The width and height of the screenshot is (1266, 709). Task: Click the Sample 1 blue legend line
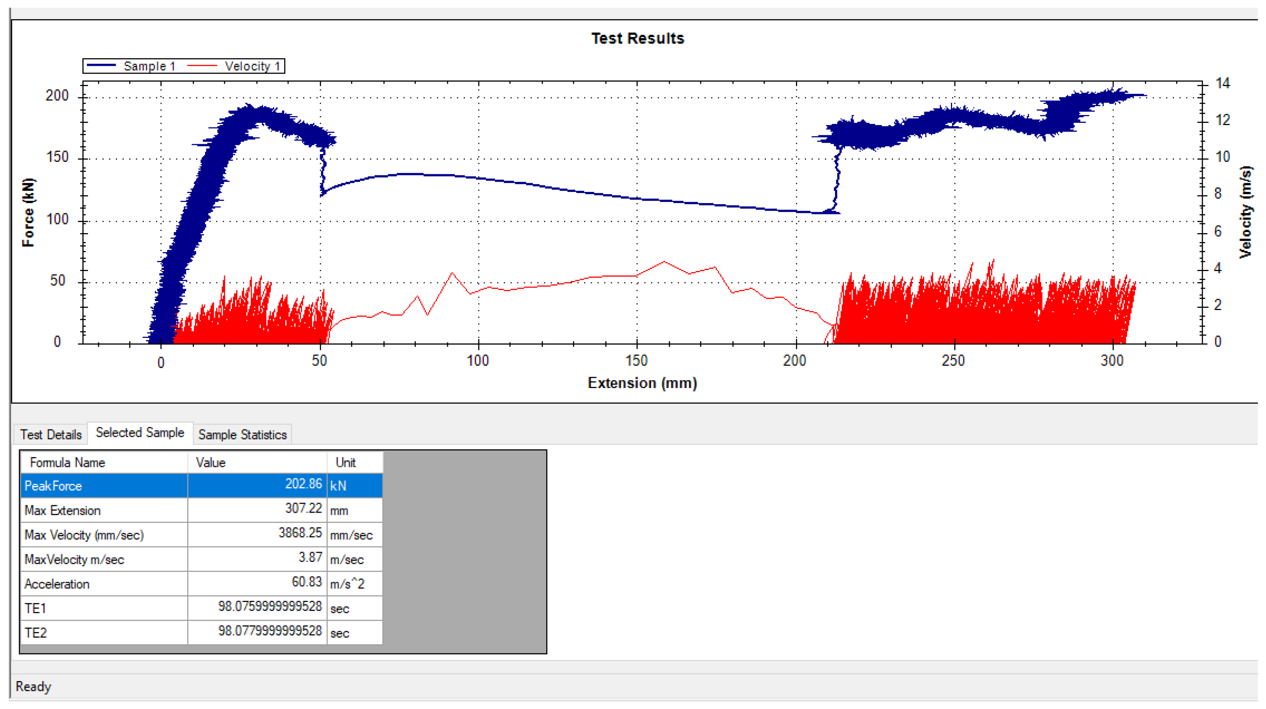[x=102, y=66]
